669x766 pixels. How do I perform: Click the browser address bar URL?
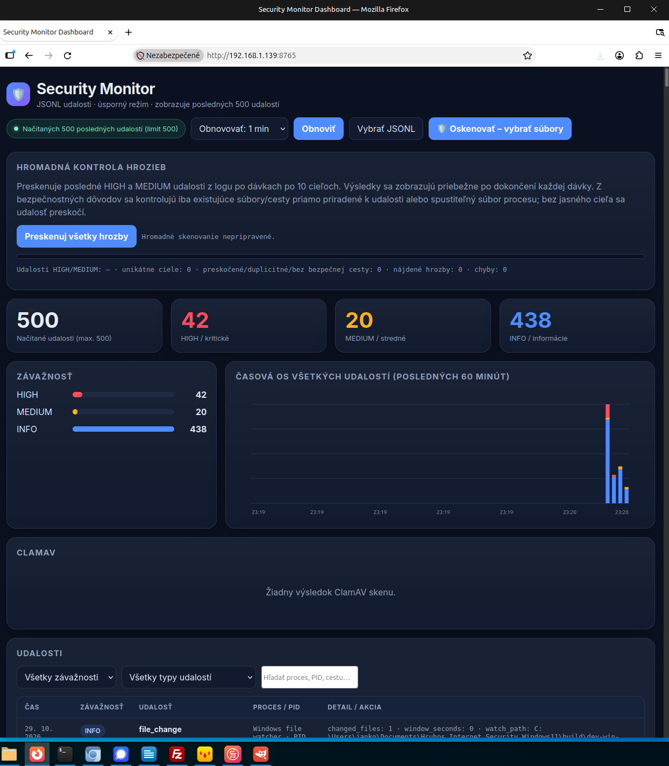coord(251,55)
